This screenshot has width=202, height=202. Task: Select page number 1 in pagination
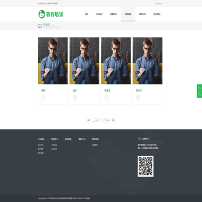pos(101,121)
